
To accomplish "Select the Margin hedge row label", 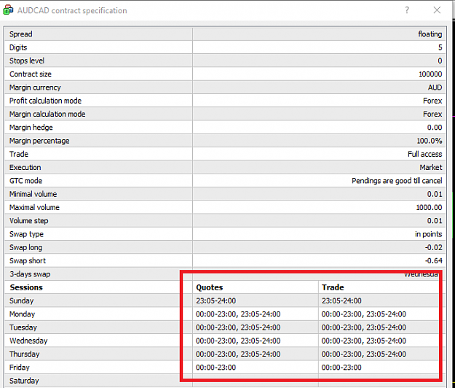I will pos(31,128).
